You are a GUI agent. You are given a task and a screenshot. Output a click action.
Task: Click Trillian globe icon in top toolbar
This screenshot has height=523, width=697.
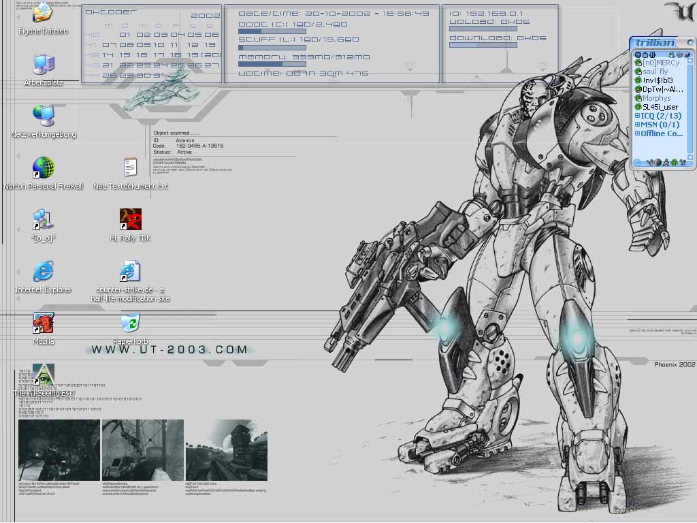(x=687, y=54)
